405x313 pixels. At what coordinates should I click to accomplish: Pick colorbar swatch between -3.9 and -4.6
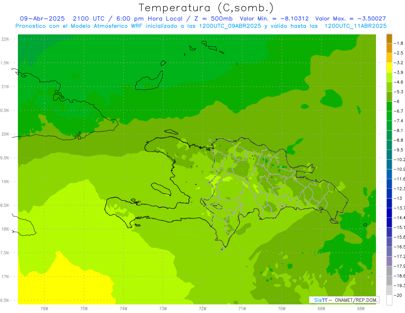click(389, 77)
